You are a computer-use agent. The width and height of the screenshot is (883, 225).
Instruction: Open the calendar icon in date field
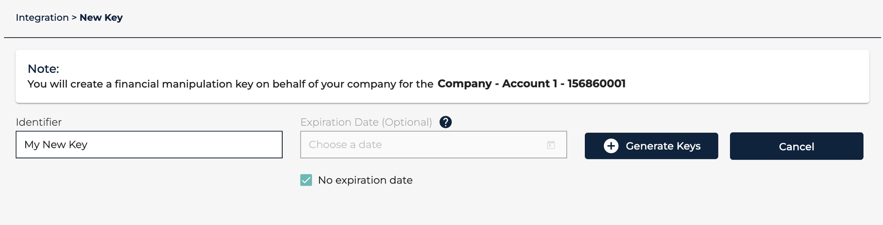coord(551,145)
